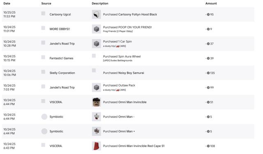Click the Omni Man + avatar thumbnail

pos(97,132)
